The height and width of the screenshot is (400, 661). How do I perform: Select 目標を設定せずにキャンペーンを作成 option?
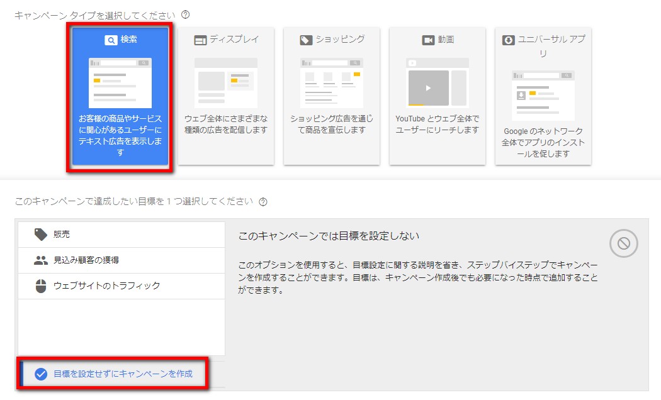click(x=123, y=374)
